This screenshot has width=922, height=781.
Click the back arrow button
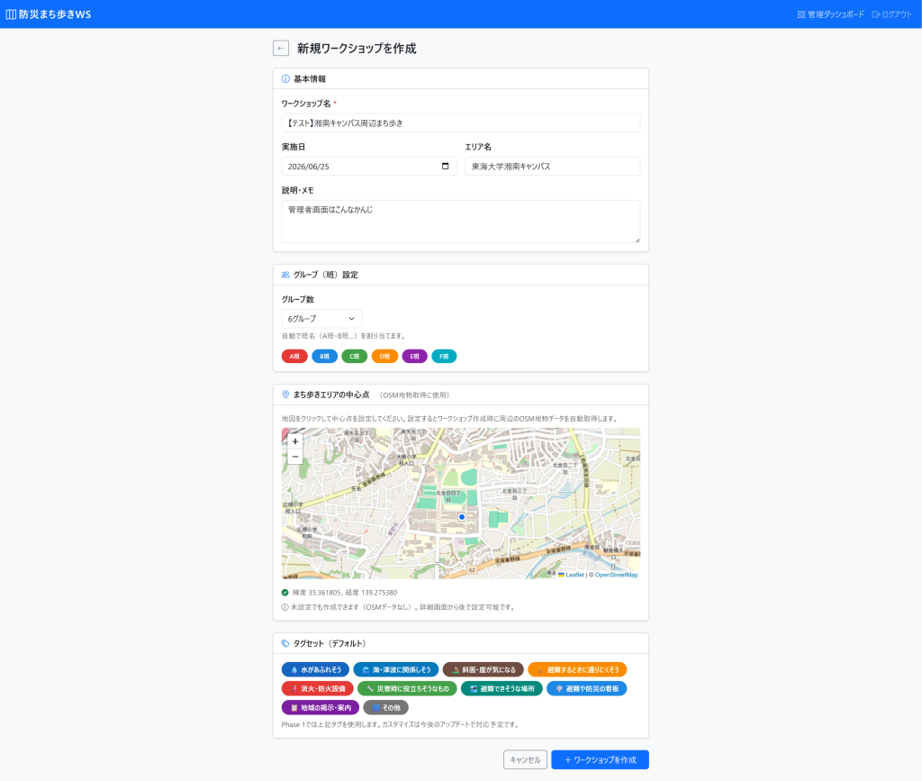[281, 49]
